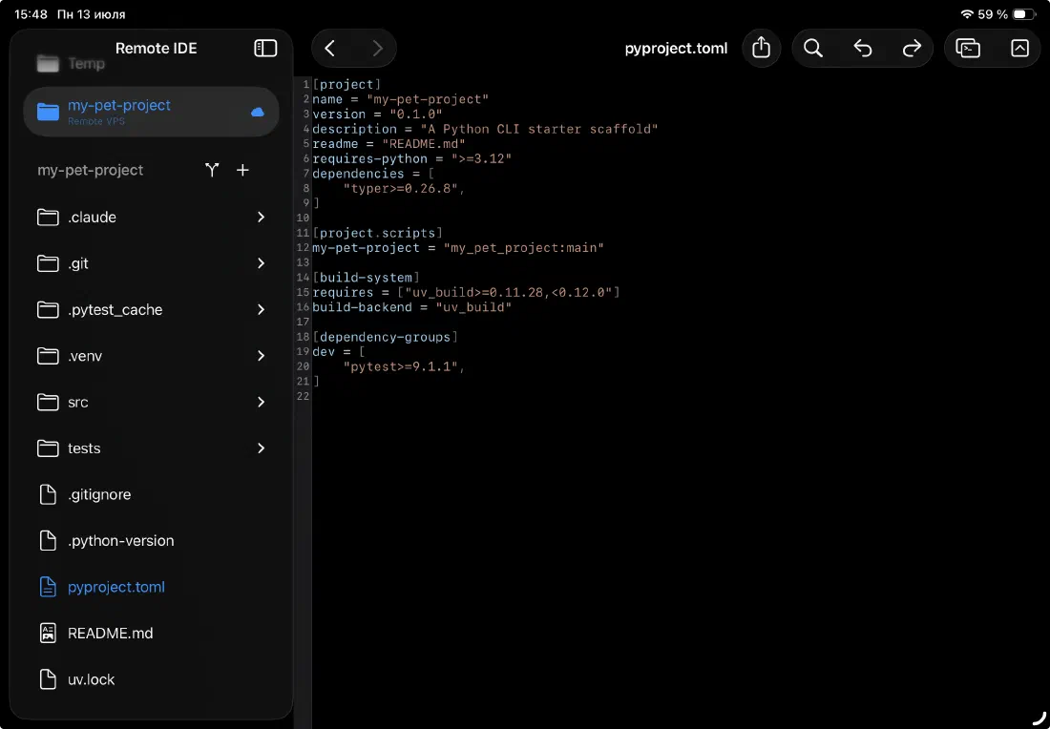Toggle the sidebar panel icon
Screen dimensions: 1050x729
click(x=265, y=49)
